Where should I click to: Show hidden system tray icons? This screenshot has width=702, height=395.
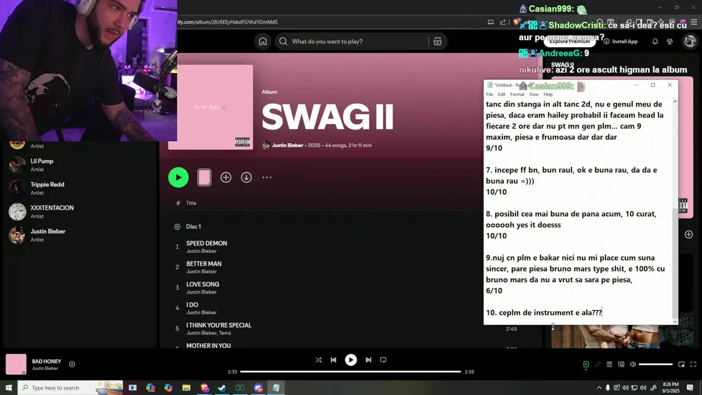pos(599,388)
